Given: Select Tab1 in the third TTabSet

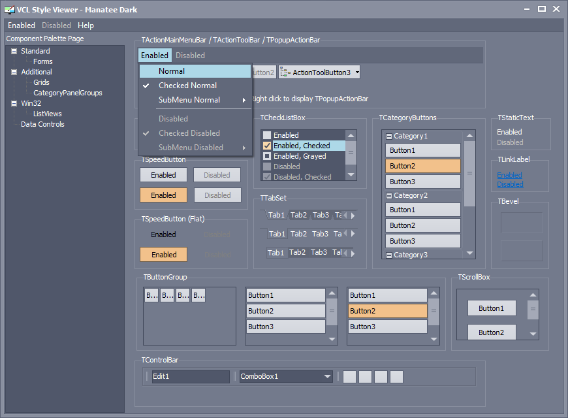Looking at the screenshot, I should tap(276, 253).
